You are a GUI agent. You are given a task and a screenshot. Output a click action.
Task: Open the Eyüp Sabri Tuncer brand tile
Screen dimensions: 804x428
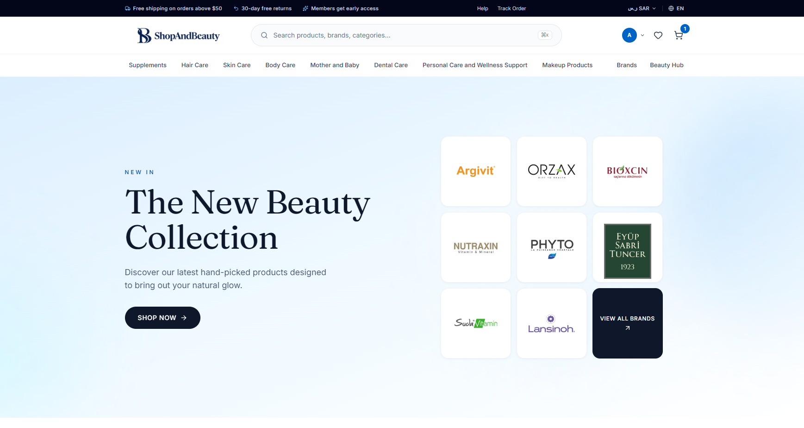pos(628,247)
